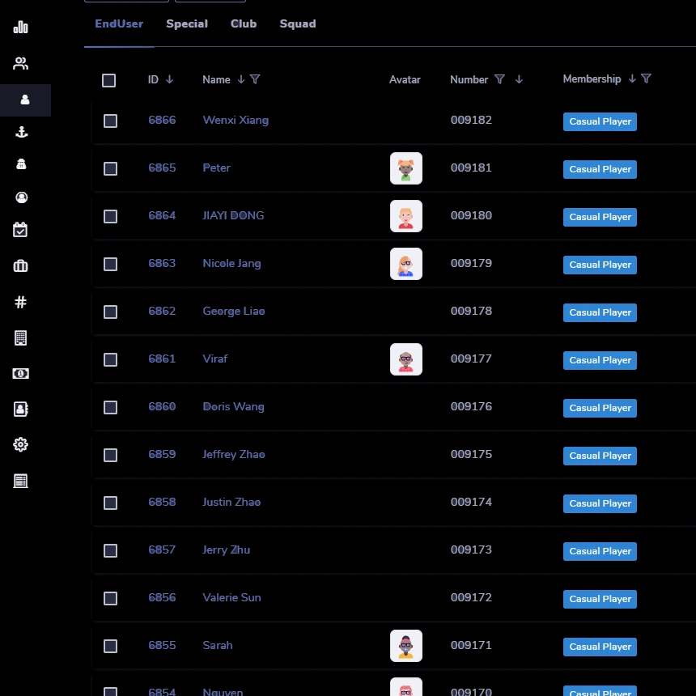The image size is (696, 696).
Task: Open the anchor icon in sidebar
Action: [x=22, y=133]
